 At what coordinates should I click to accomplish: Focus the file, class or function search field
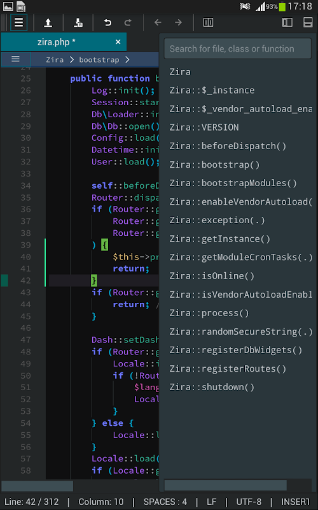[x=237, y=49]
